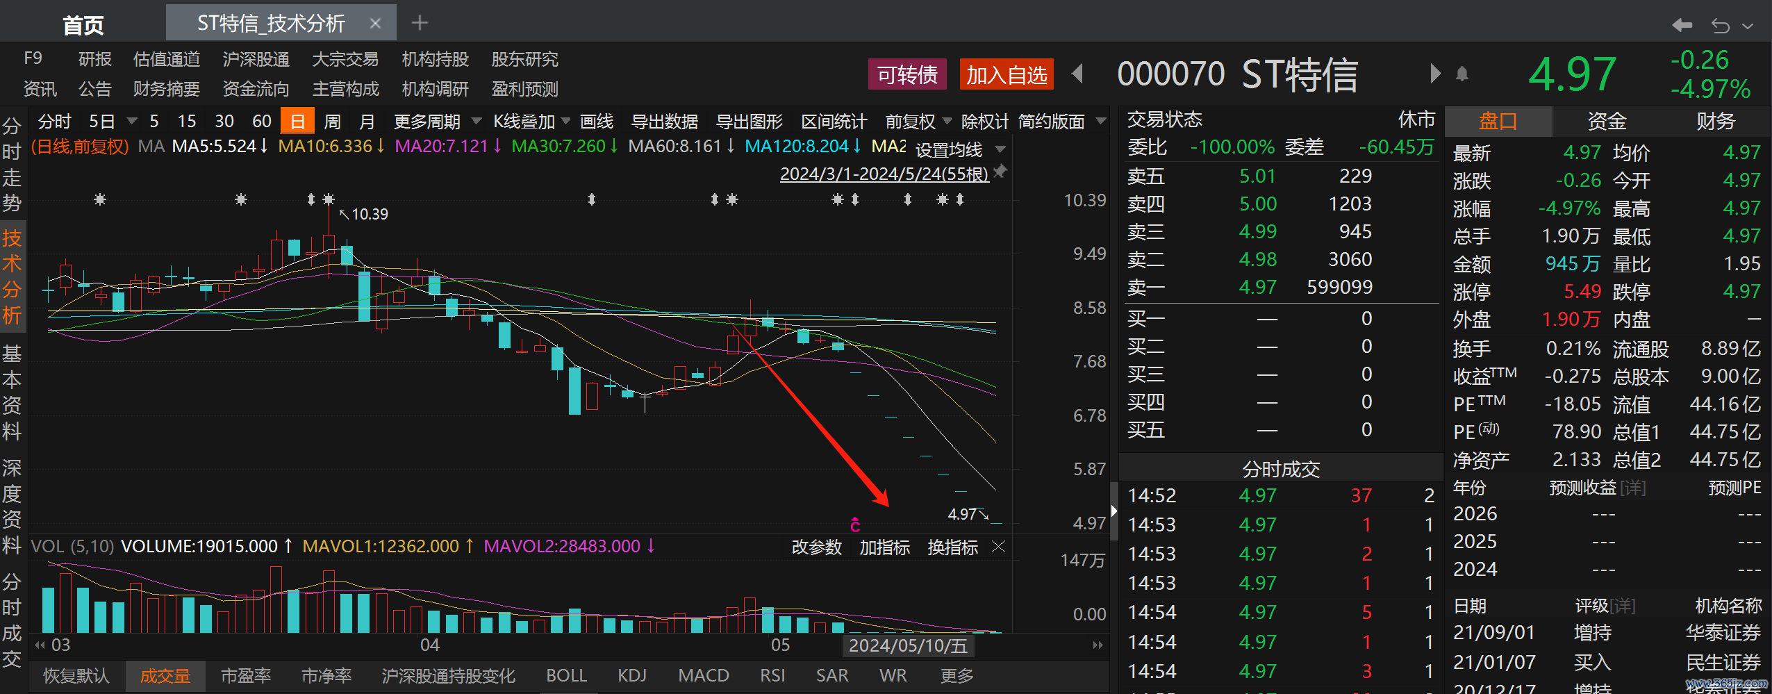Pin the date range with pushpin icon
Image resolution: width=1772 pixels, height=694 pixels.
1000,172
